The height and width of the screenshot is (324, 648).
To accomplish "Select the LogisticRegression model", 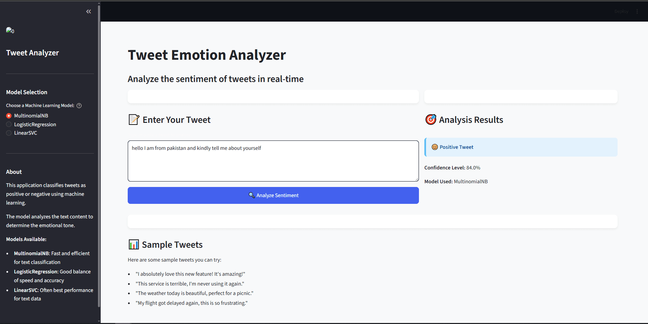I will click(8, 124).
